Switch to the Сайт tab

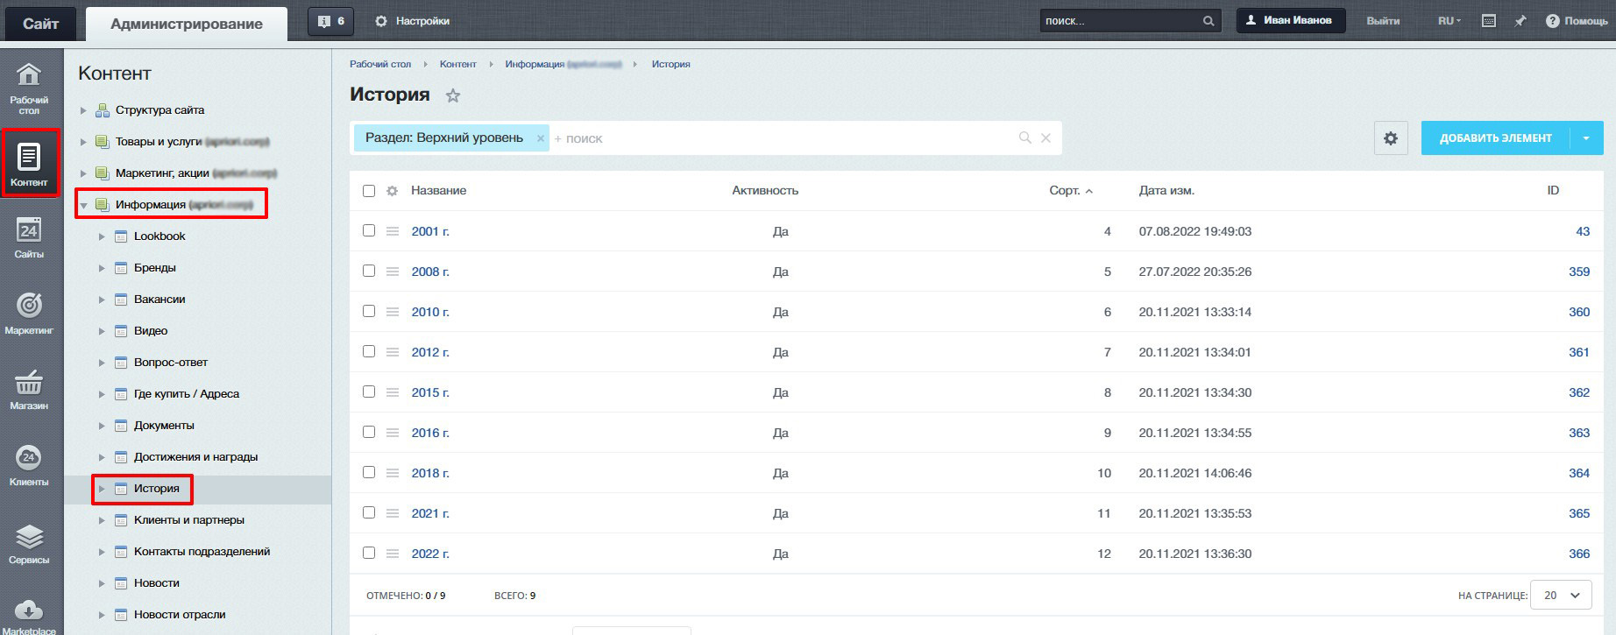pyautogui.click(x=40, y=24)
